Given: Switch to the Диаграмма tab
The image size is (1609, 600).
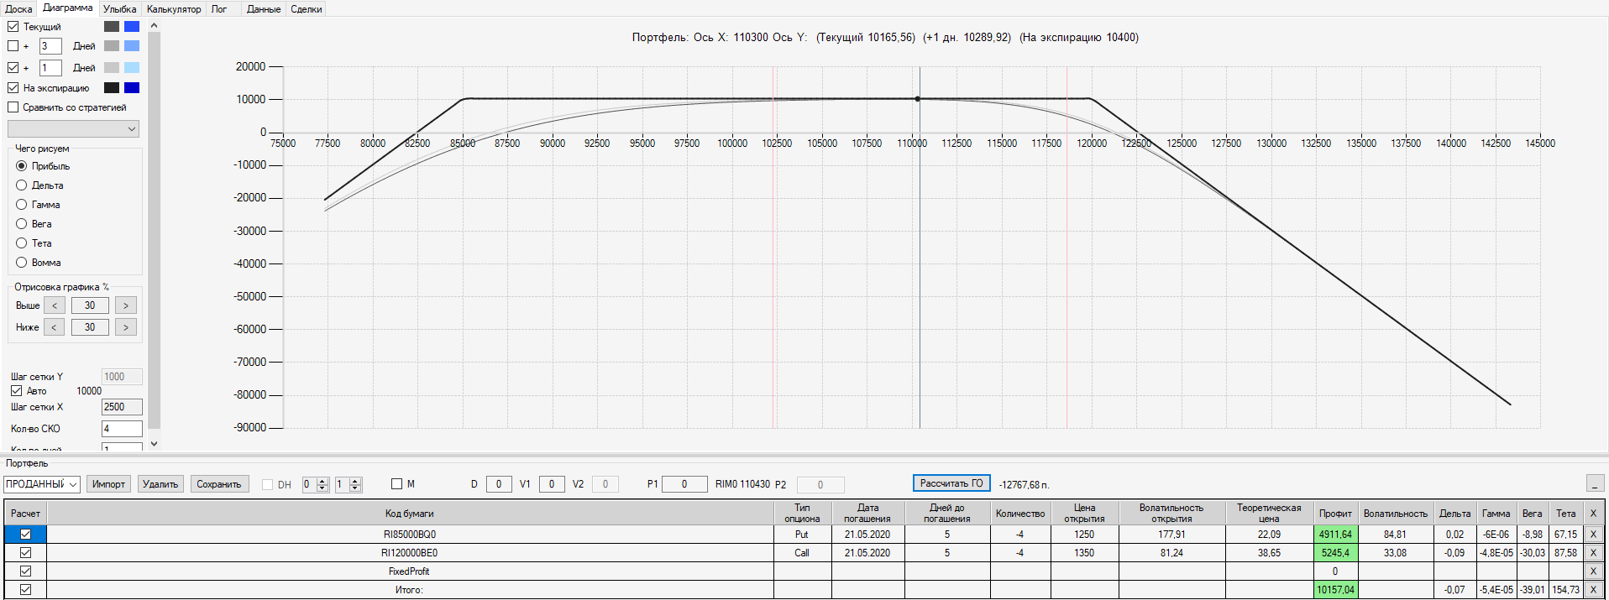Looking at the screenshot, I should (x=68, y=8).
